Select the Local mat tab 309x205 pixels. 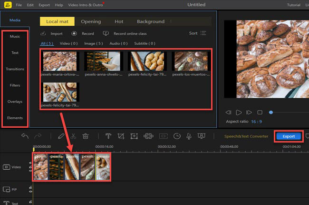tap(57, 21)
